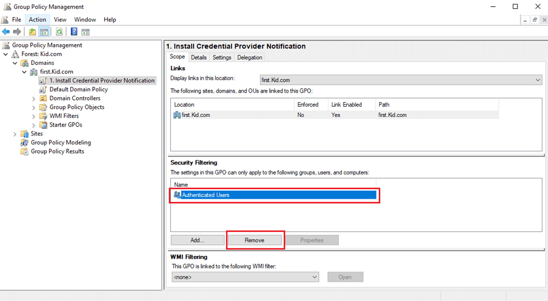Click the Domains folder icon
This screenshot has height=301, width=548.
click(x=24, y=63)
